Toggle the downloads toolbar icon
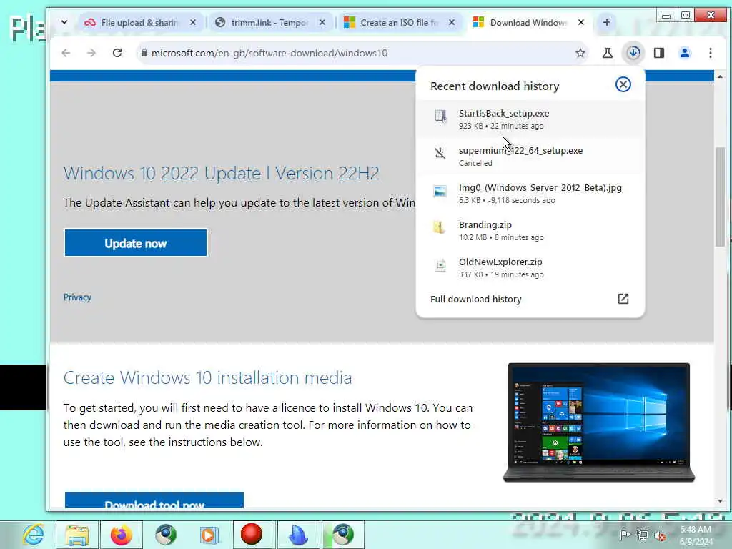The width and height of the screenshot is (732, 549). pyautogui.click(x=633, y=53)
